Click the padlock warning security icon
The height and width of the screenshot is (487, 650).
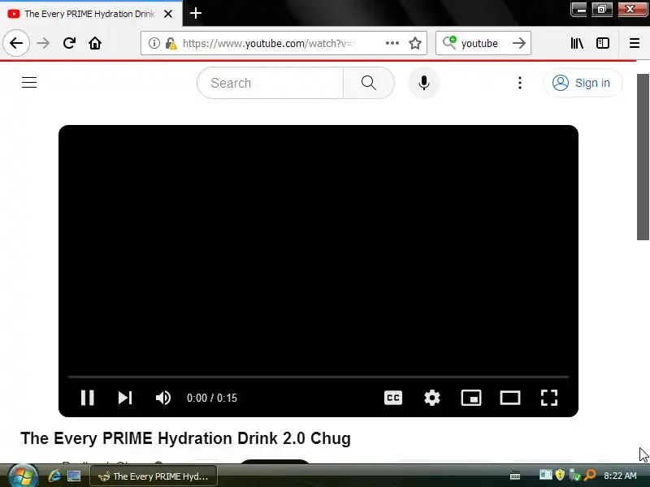point(171,43)
